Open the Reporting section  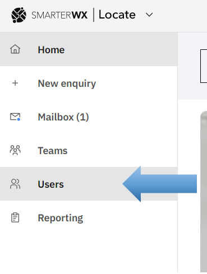[89, 217]
